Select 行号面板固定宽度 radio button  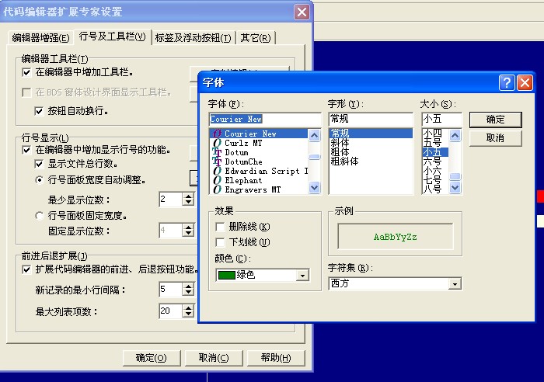point(40,215)
